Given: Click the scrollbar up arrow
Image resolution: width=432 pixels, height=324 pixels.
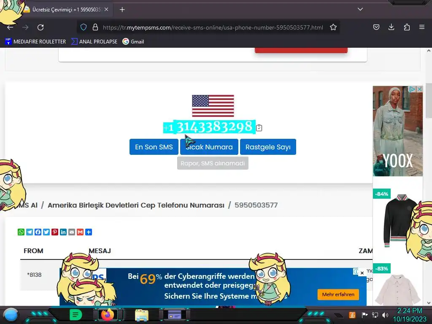Looking at the screenshot, I should 429,51.
